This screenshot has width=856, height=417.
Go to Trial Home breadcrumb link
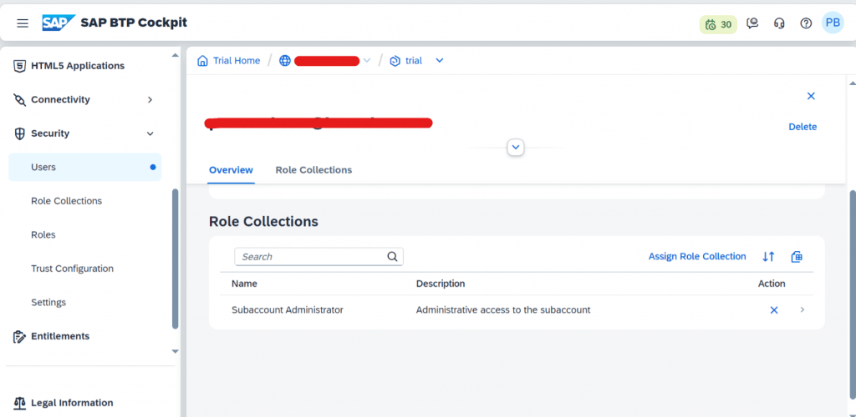[x=237, y=60]
